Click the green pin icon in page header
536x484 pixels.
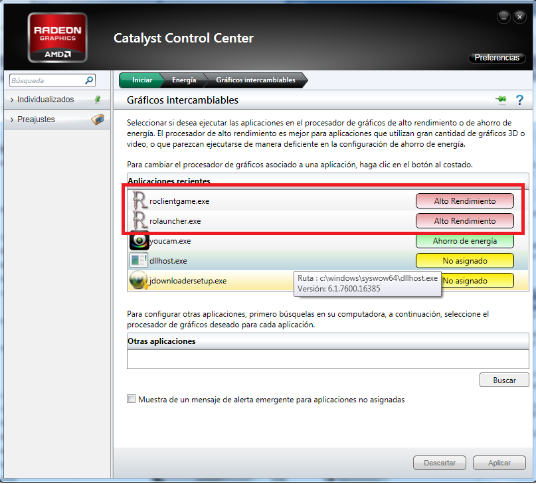(501, 100)
